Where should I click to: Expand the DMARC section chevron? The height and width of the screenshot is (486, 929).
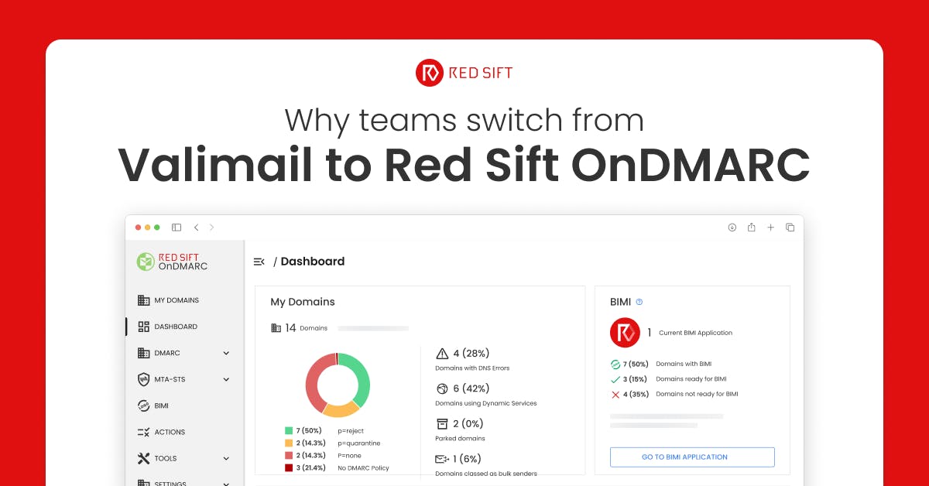[x=226, y=353]
